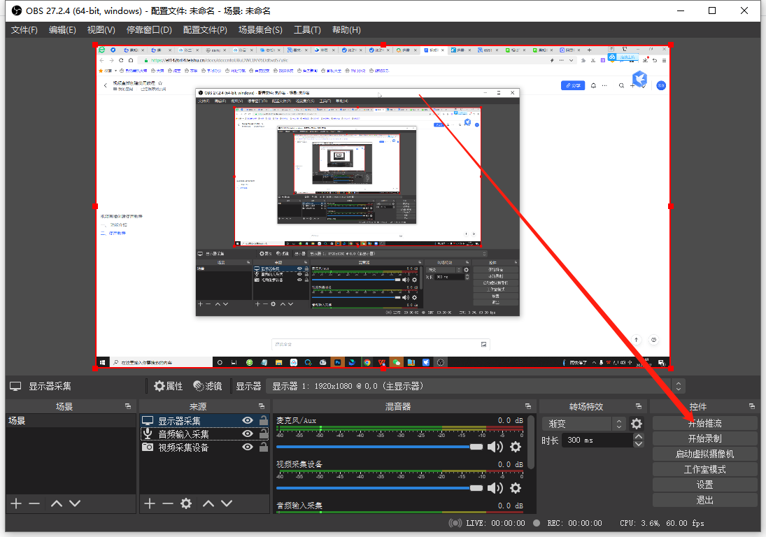Open 视频采集设备 mixer settings gear
The image size is (766, 537).
click(516, 488)
